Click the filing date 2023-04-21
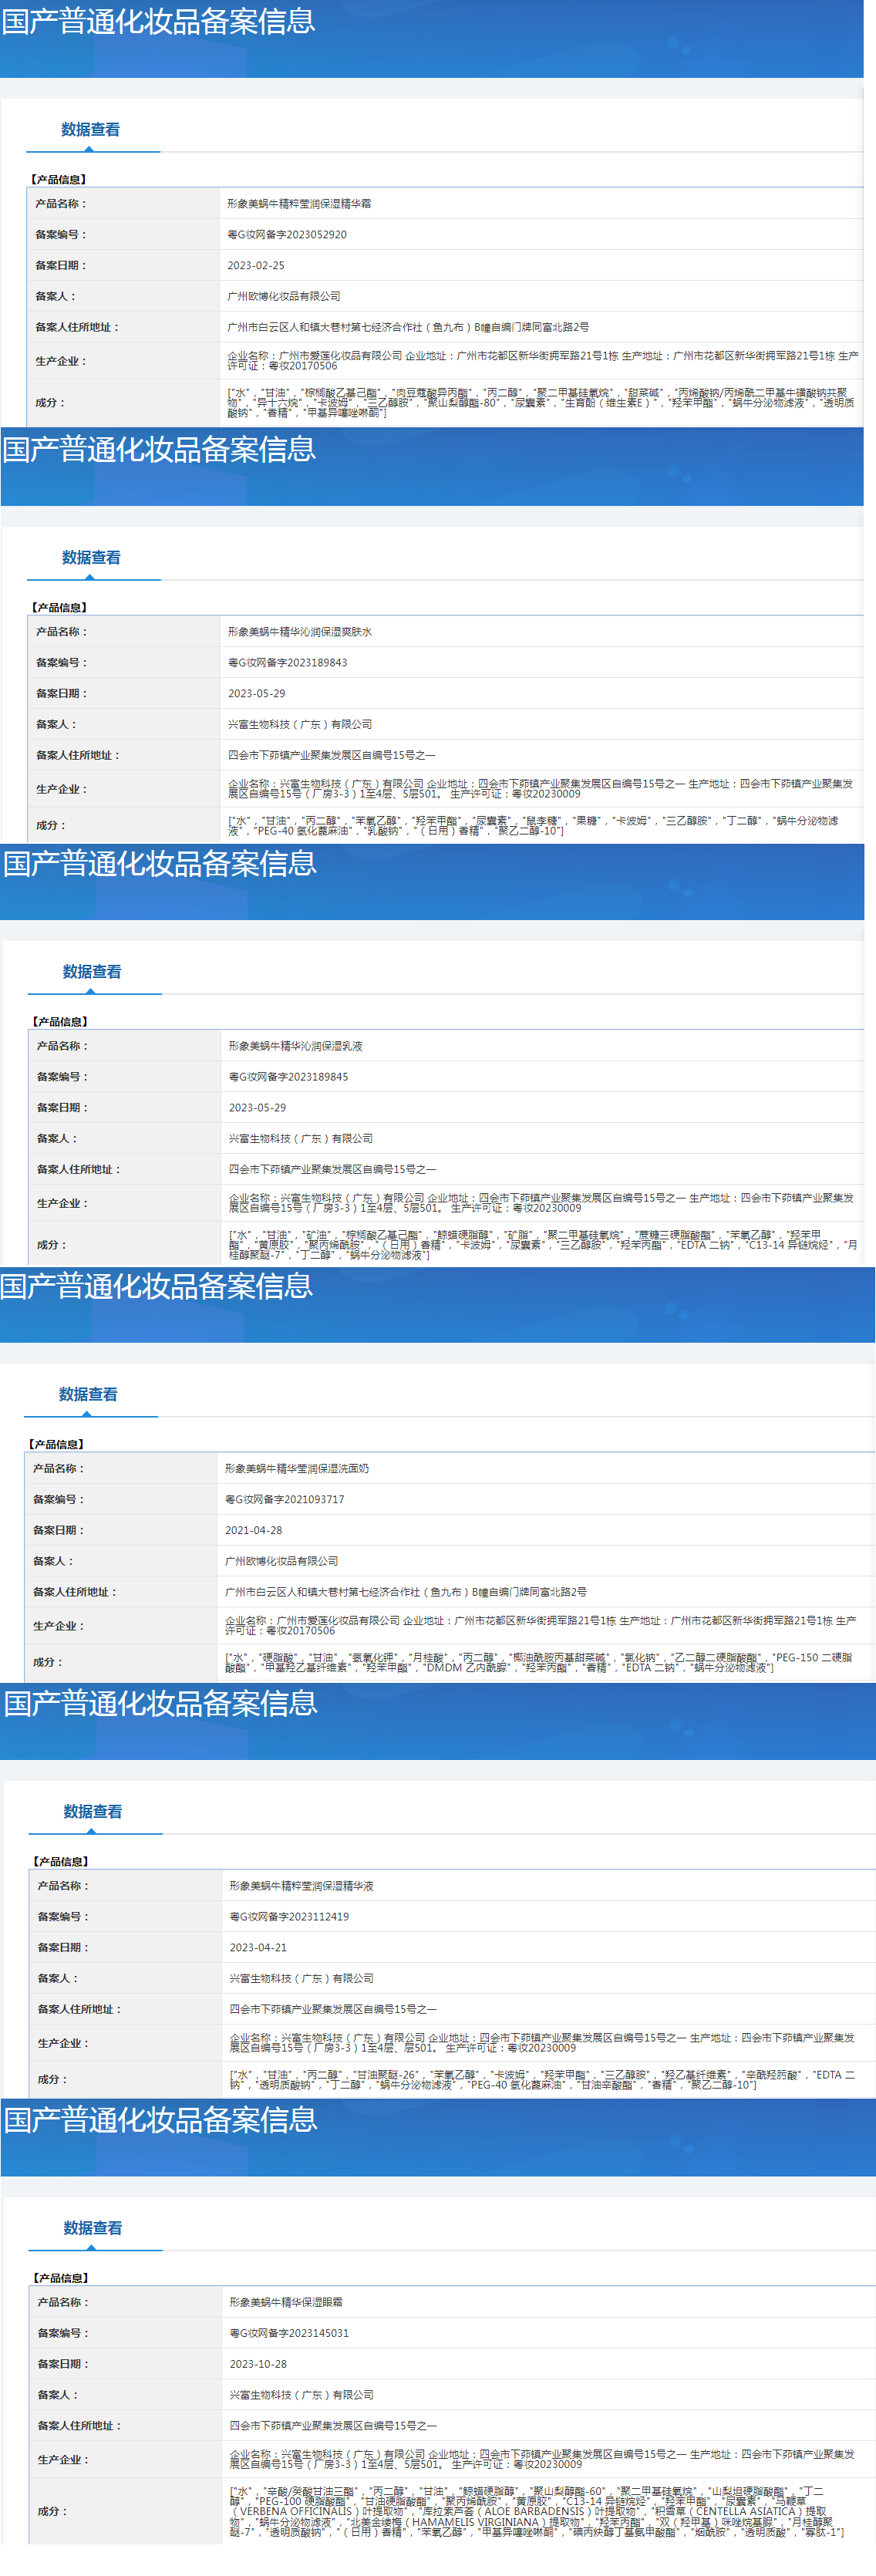Screen dimensions: 876x2576 (x=259, y=1947)
